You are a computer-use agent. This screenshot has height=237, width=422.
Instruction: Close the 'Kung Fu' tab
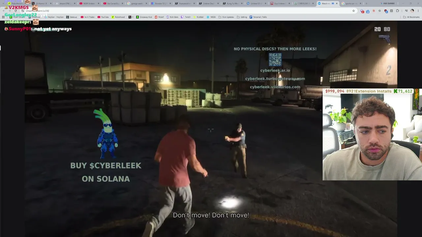(x=242, y=4)
